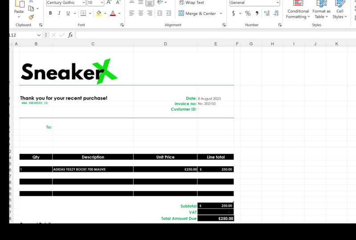
Task: Expand the Name Box dropdown arrow
Action: coord(39,35)
